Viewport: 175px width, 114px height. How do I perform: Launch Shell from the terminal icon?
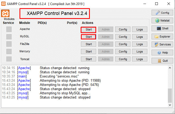162,28
